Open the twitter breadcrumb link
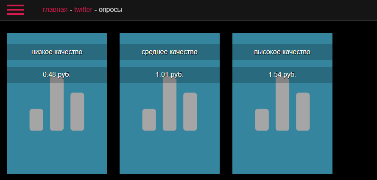 pos(83,10)
